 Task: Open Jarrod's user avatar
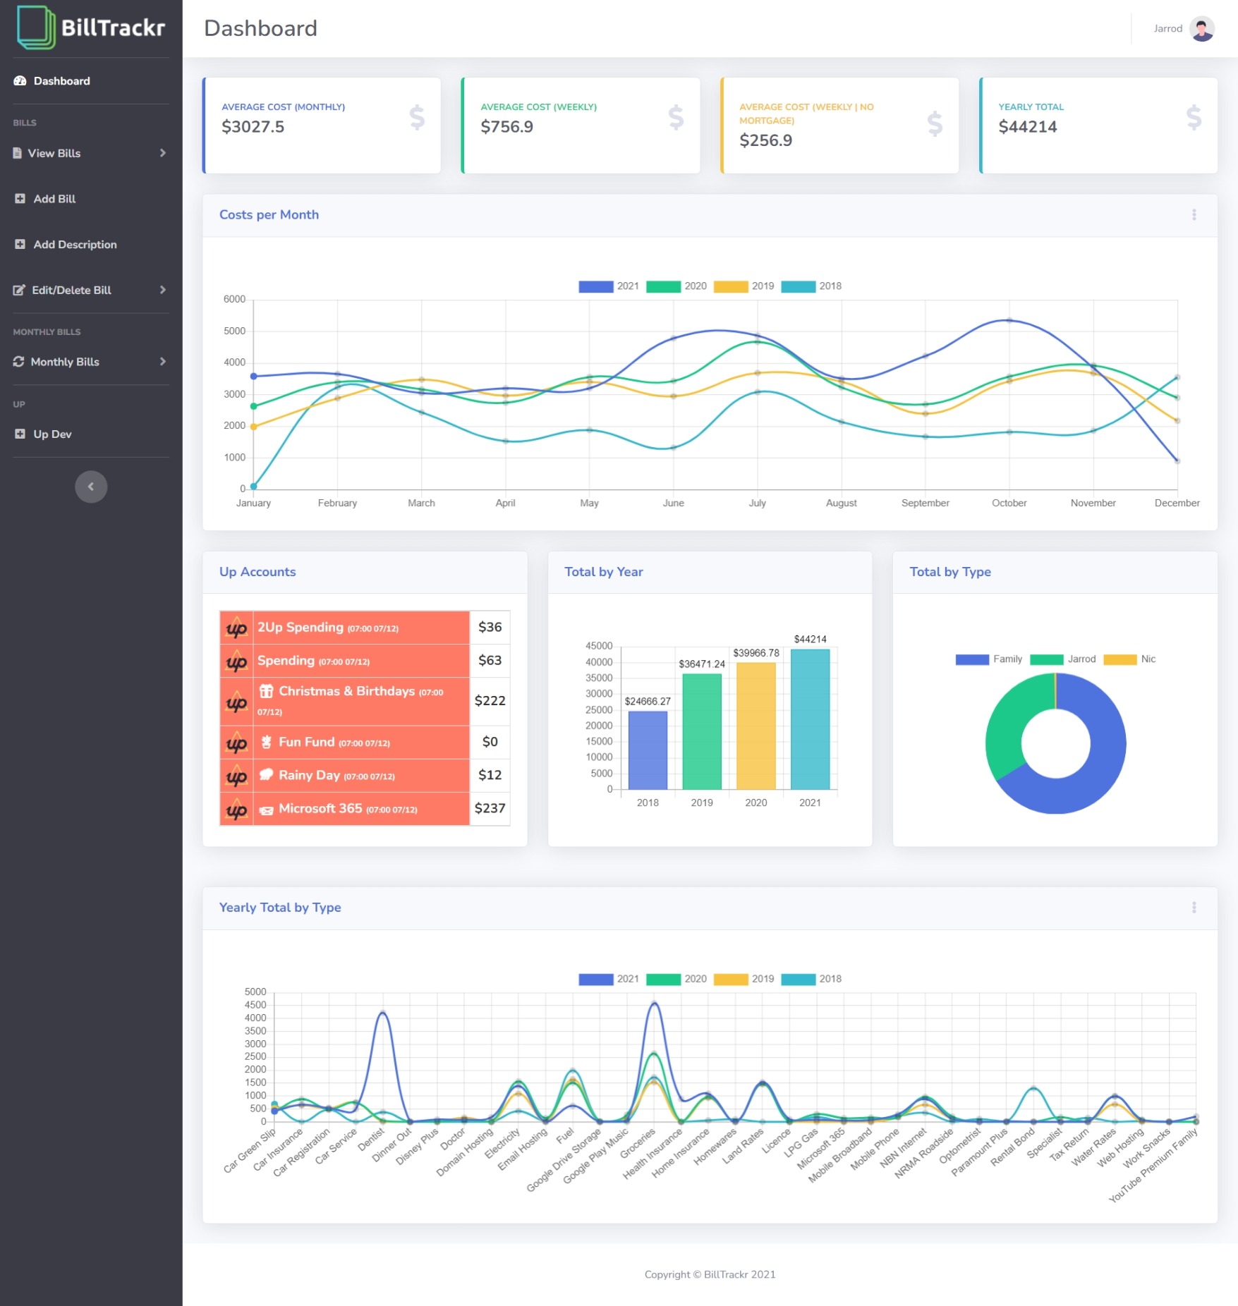[x=1201, y=29]
